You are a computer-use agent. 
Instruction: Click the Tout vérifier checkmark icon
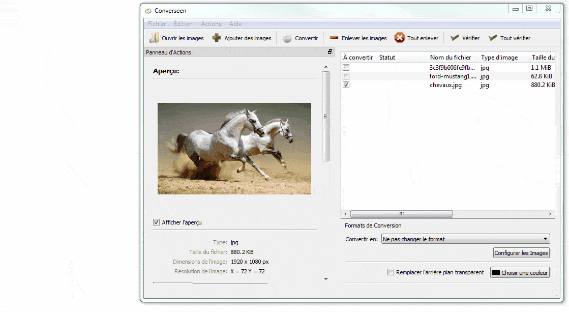[x=492, y=38]
